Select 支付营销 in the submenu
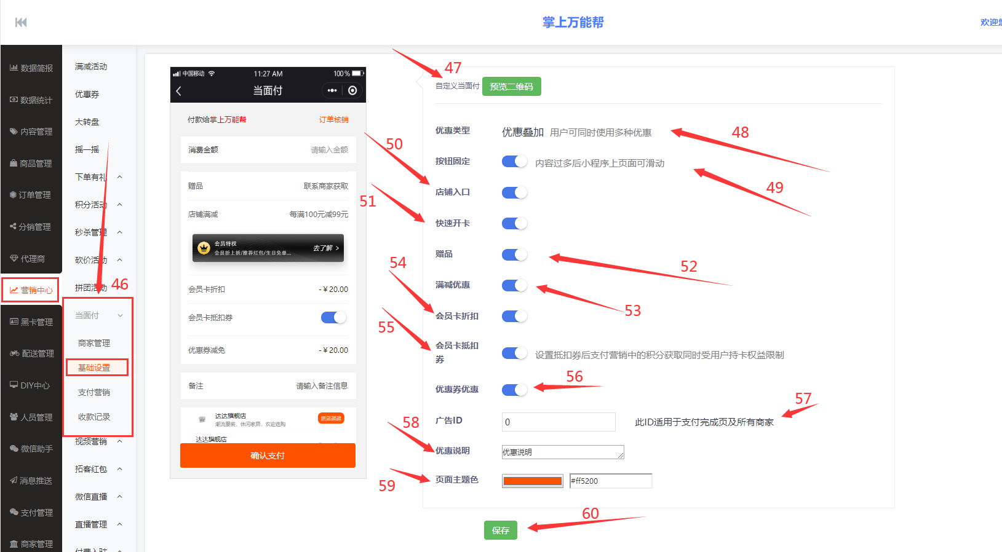This screenshot has width=1002, height=552. click(94, 392)
